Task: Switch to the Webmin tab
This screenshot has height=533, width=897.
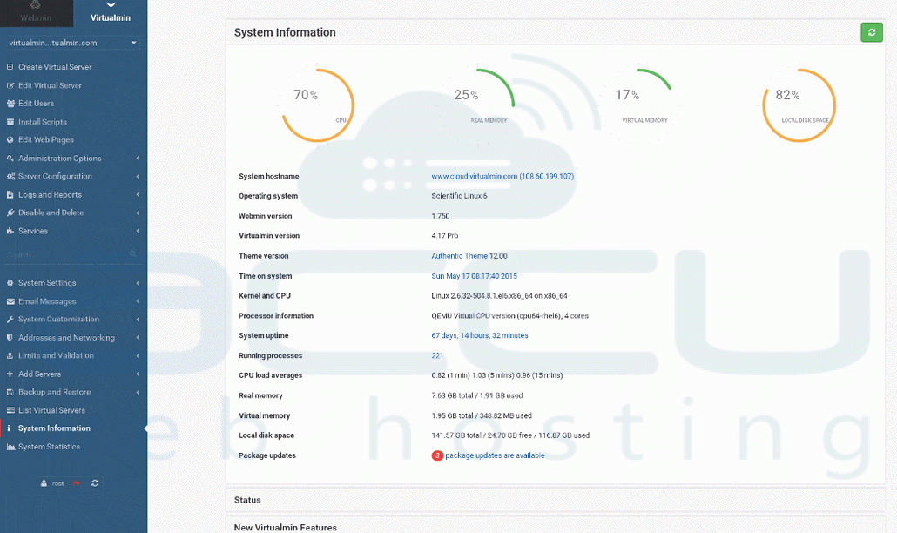Action: [x=36, y=13]
